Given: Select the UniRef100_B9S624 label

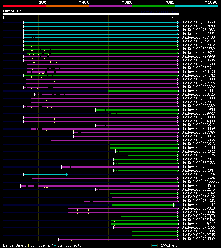Looking at the screenshot, I should tap(198, 178).
